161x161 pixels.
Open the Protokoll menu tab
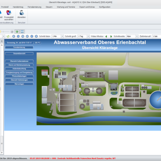click(5, 7)
